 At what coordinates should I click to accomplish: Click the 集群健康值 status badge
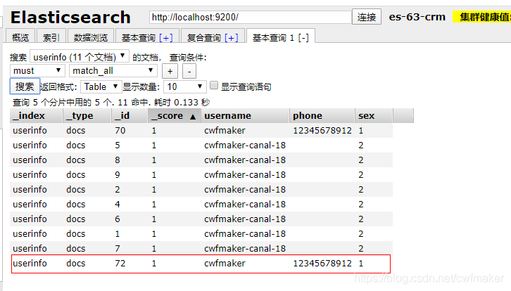click(481, 17)
